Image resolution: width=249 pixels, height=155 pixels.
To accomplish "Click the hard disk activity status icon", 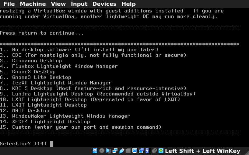I will [x=95, y=151].
